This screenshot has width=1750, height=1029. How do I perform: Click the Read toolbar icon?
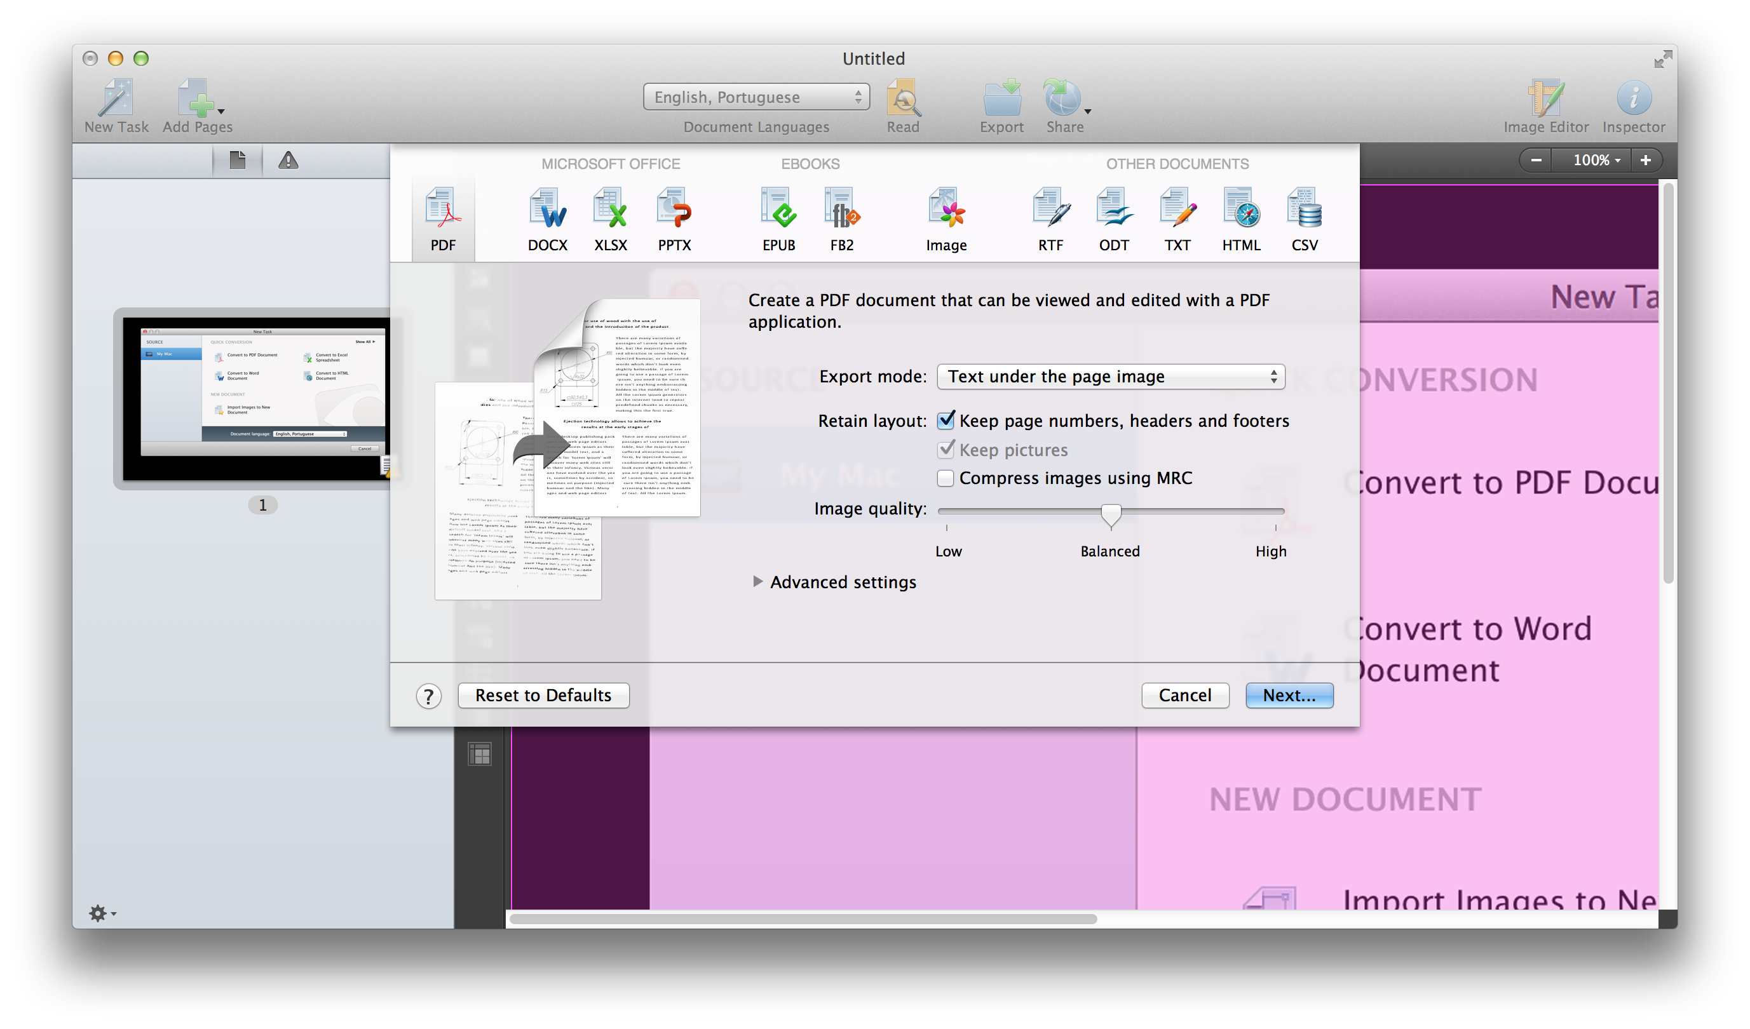pyautogui.click(x=903, y=106)
